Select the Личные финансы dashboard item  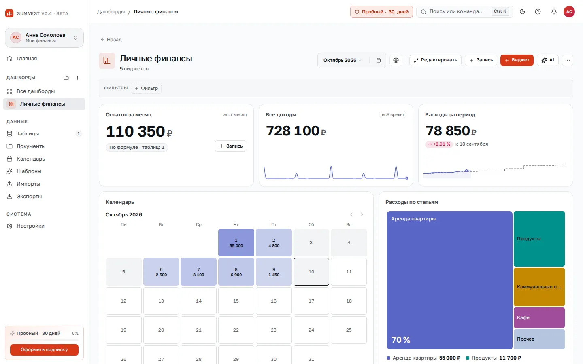44,104
